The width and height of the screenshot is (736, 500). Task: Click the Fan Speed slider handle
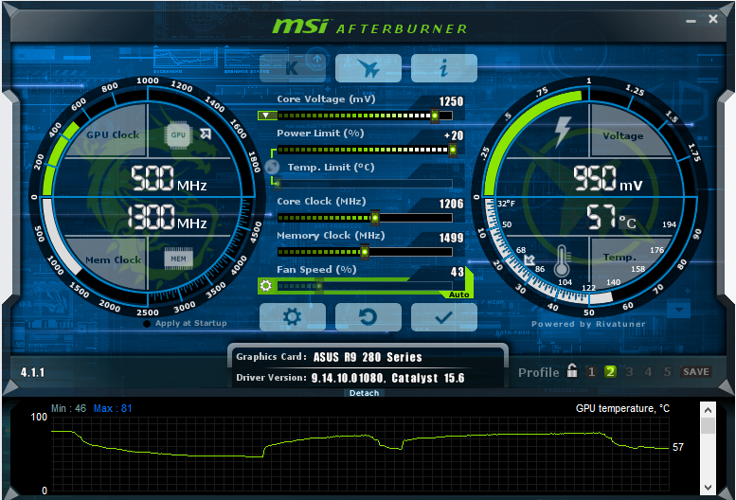pos(318,286)
